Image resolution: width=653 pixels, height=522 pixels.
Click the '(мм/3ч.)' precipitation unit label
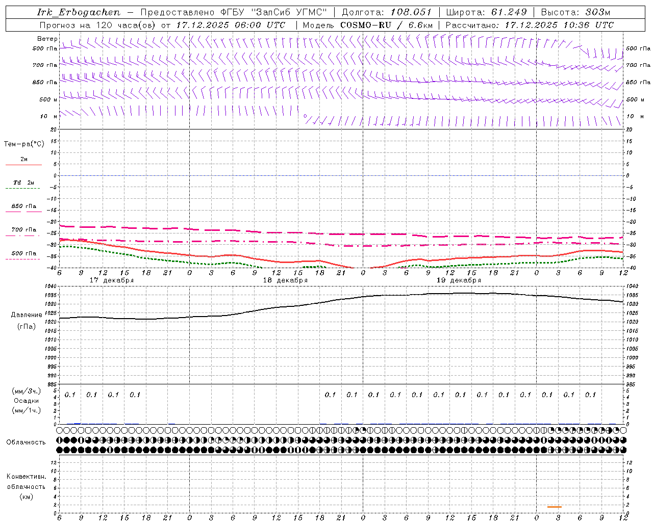pos(27,391)
